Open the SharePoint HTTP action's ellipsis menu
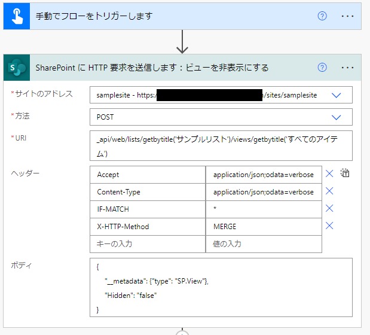The width and height of the screenshot is (370, 335). pyautogui.click(x=347, y=68)
